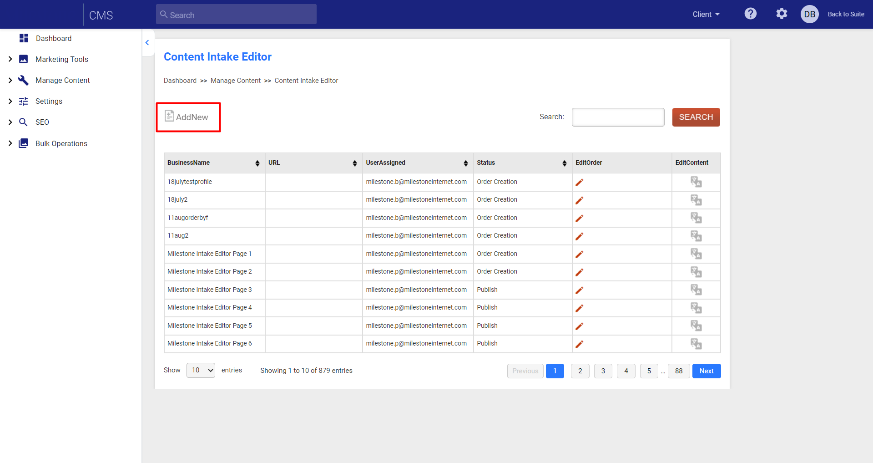Open edit content icon for 18julytestprofile
The image size is (873, 463).
point(696,182)
